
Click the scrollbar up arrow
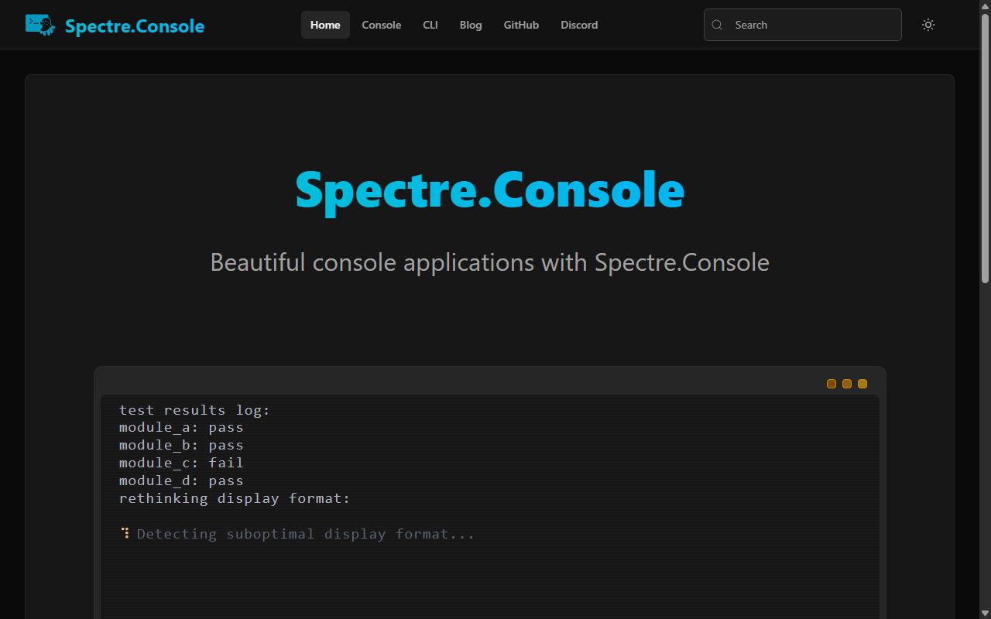tap(985, 5)
